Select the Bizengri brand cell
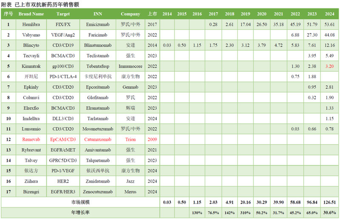Screen dimensions: 340x219 coord(31,192)
